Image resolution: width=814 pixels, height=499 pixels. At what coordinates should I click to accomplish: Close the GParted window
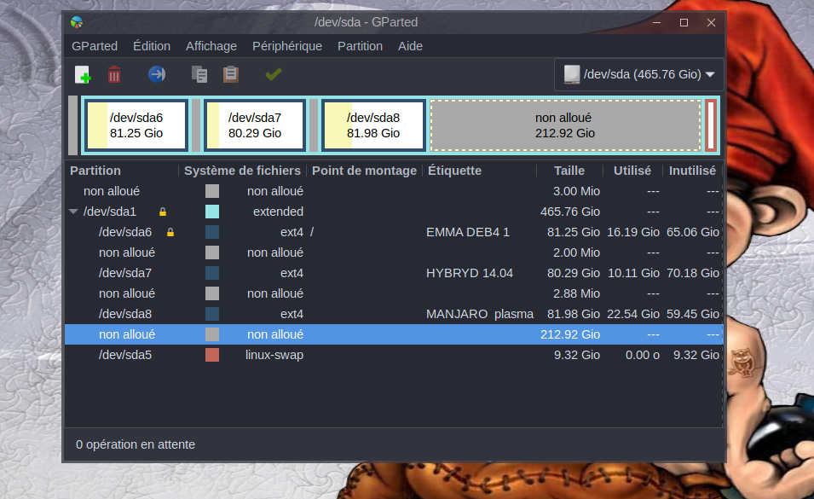tap(711, 22)
